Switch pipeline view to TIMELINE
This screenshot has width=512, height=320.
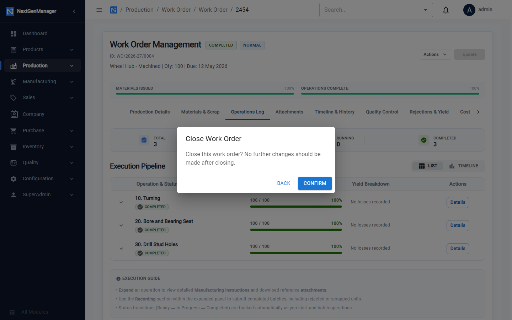(464, 166)
